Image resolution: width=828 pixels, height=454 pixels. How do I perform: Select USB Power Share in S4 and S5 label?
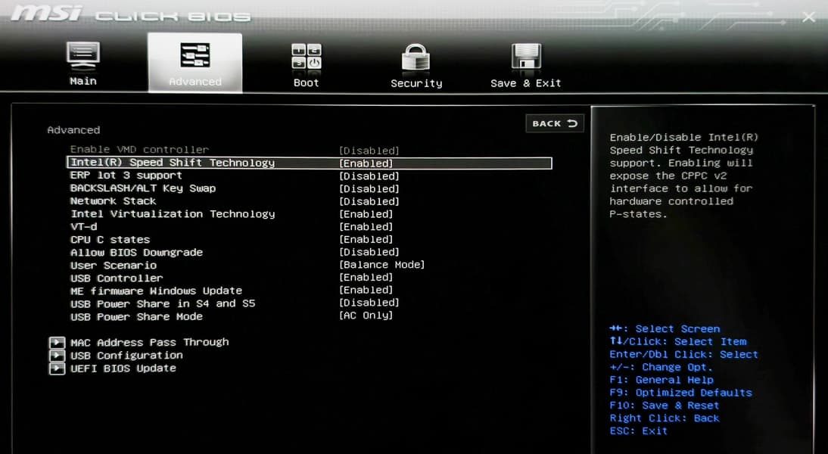point(163,303)
